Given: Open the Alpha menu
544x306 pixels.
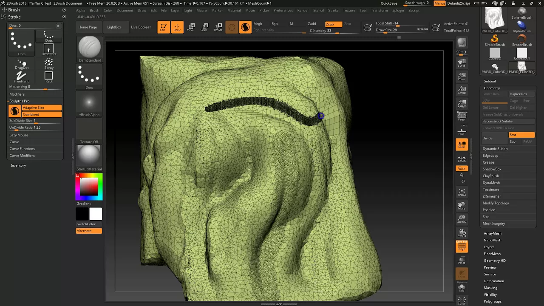Looking at the screenshot, I should (x=80, y=10).
